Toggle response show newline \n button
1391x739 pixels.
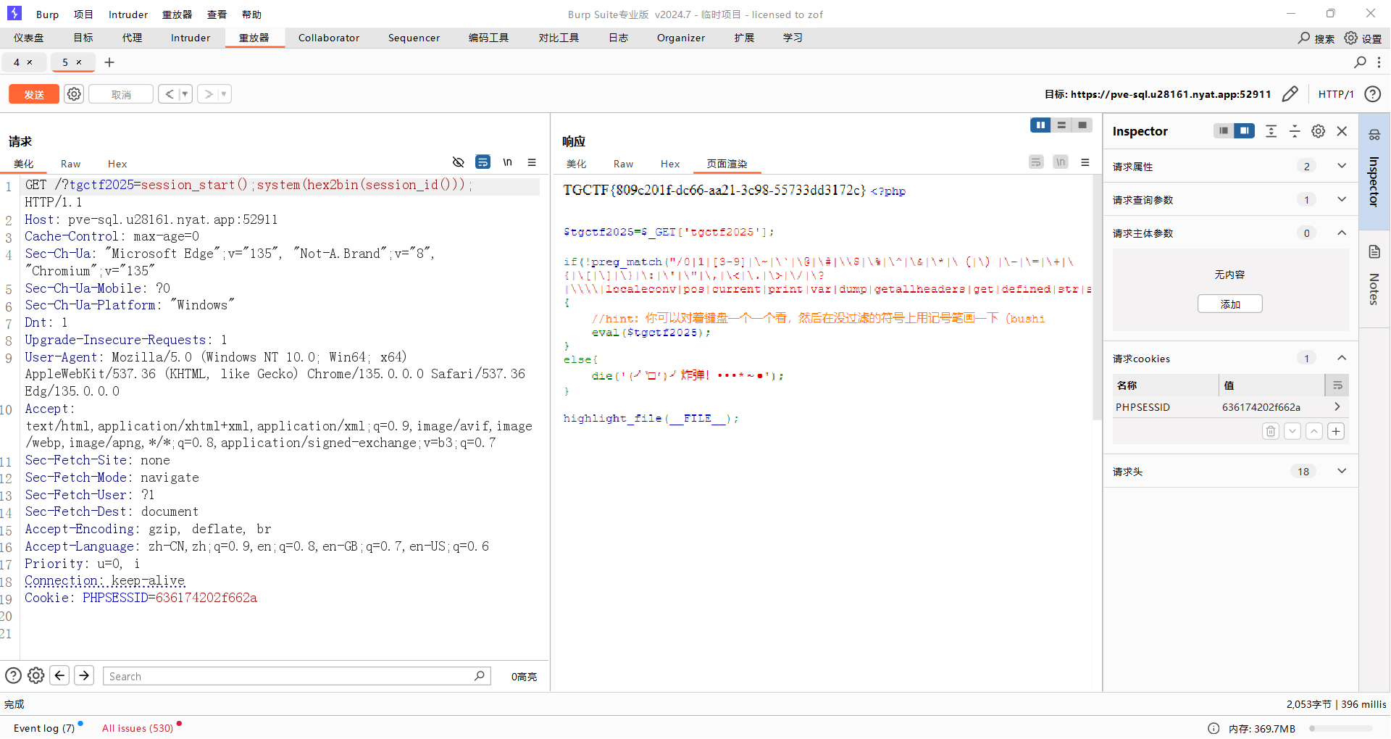click(x=1061, y=162)
